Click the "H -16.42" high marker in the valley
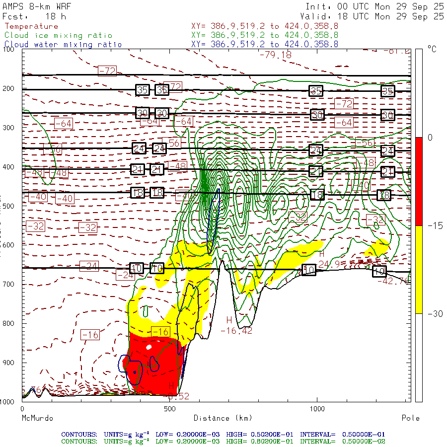 [236, 325]
